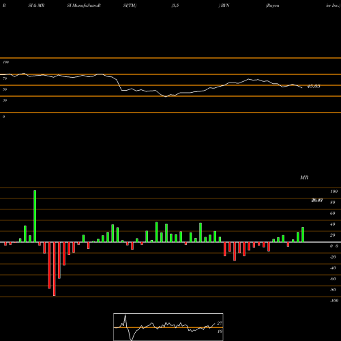Click the MR axis label -100
The width and height of the screenshot is (341, 341).
(x=333, y=301)
